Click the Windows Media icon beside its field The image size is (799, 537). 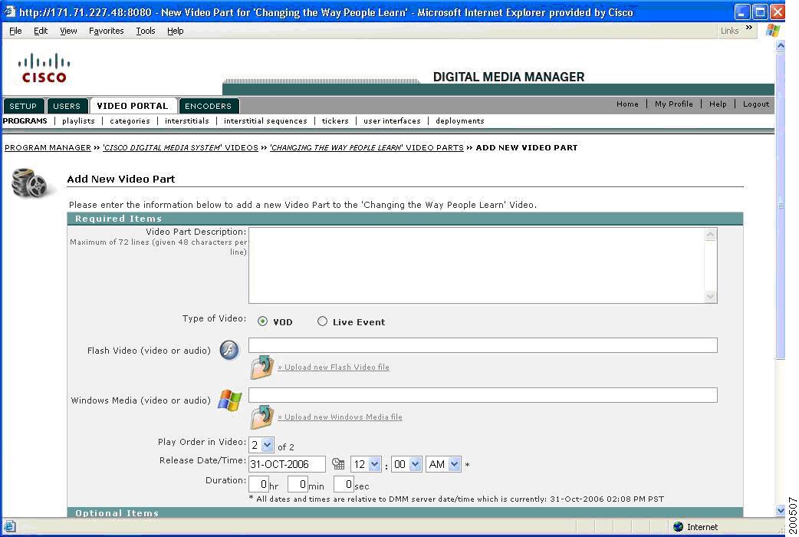(229, 400)
